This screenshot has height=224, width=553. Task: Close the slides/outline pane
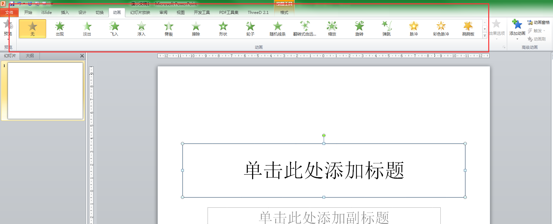[x=82, y=56]
